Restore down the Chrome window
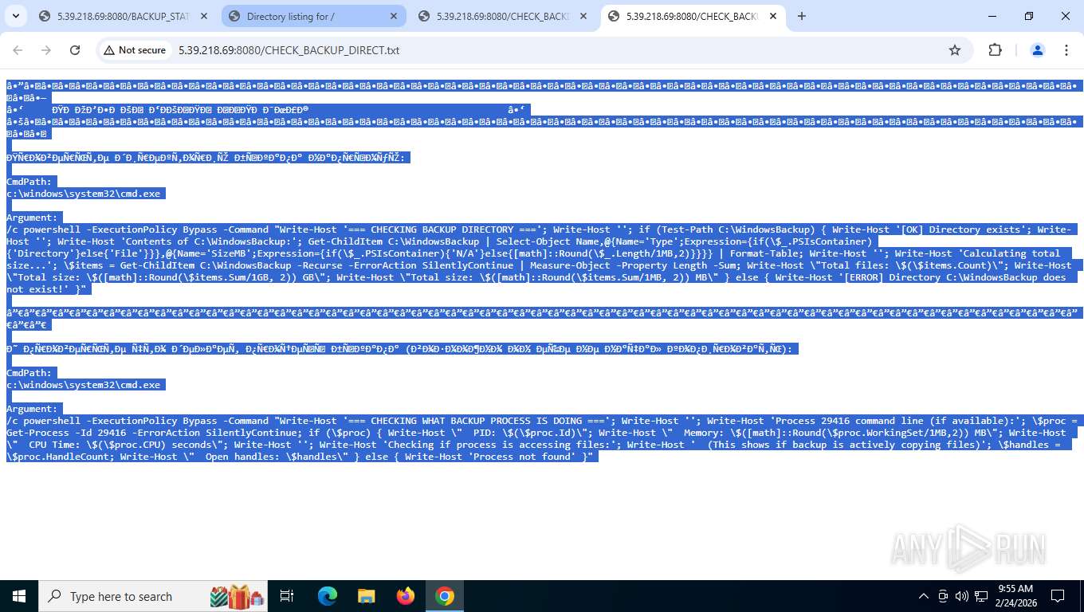The width and height of the screenshot is (1084, 612). 1029,16
